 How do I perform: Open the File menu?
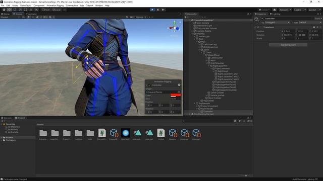tap(3, 6)
